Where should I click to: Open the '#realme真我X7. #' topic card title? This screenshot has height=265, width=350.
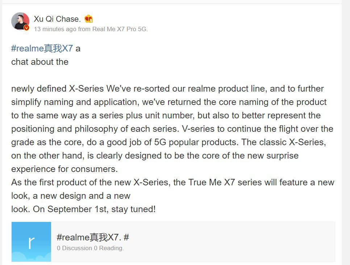coord(93,237)
